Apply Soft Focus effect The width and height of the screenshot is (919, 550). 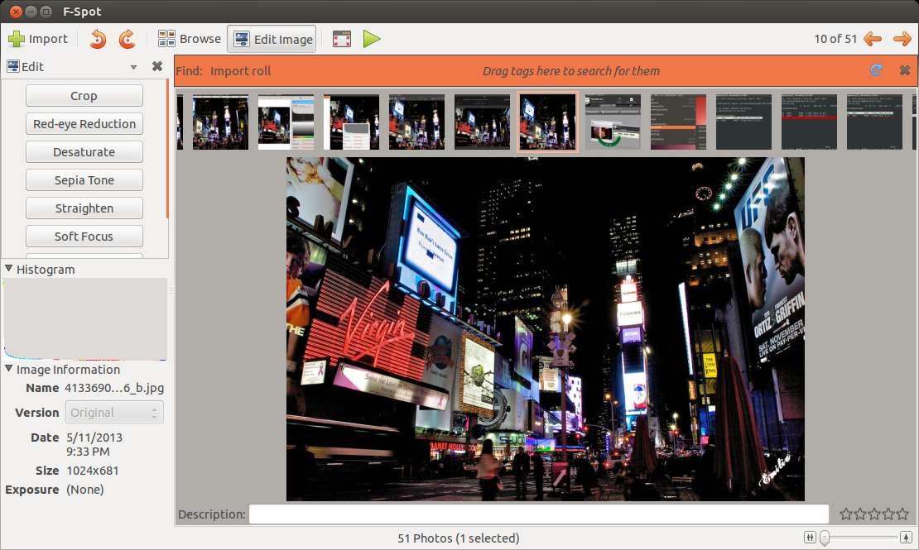[x=84, y=237]
